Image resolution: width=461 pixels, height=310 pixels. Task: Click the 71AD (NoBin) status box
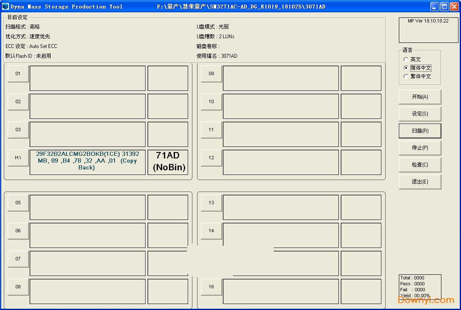(x=168, y=162)
